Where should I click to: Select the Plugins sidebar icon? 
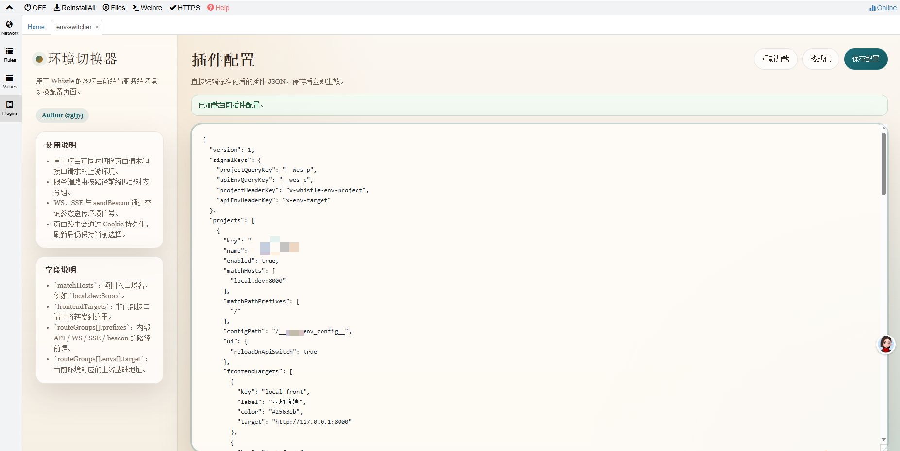click(10, 108)
